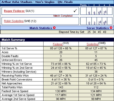Click 'Receiving Points Won' row label
114x101 pixels.
click(15, 76)
